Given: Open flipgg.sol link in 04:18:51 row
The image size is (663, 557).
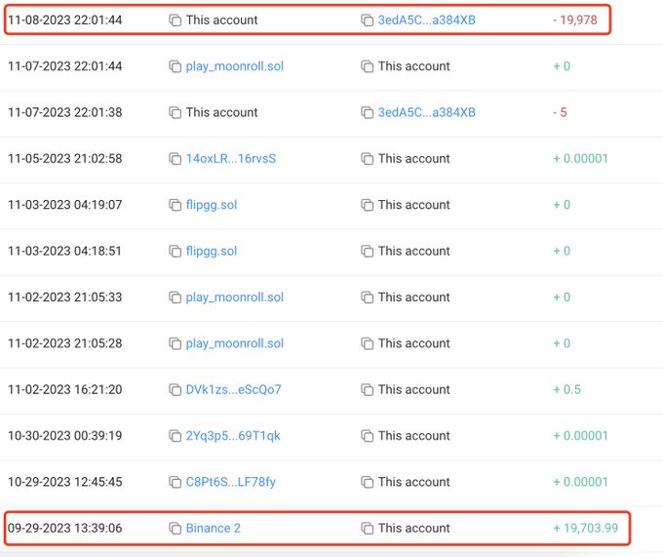Looking at the screenshot, I should click(x=212, y=252).
